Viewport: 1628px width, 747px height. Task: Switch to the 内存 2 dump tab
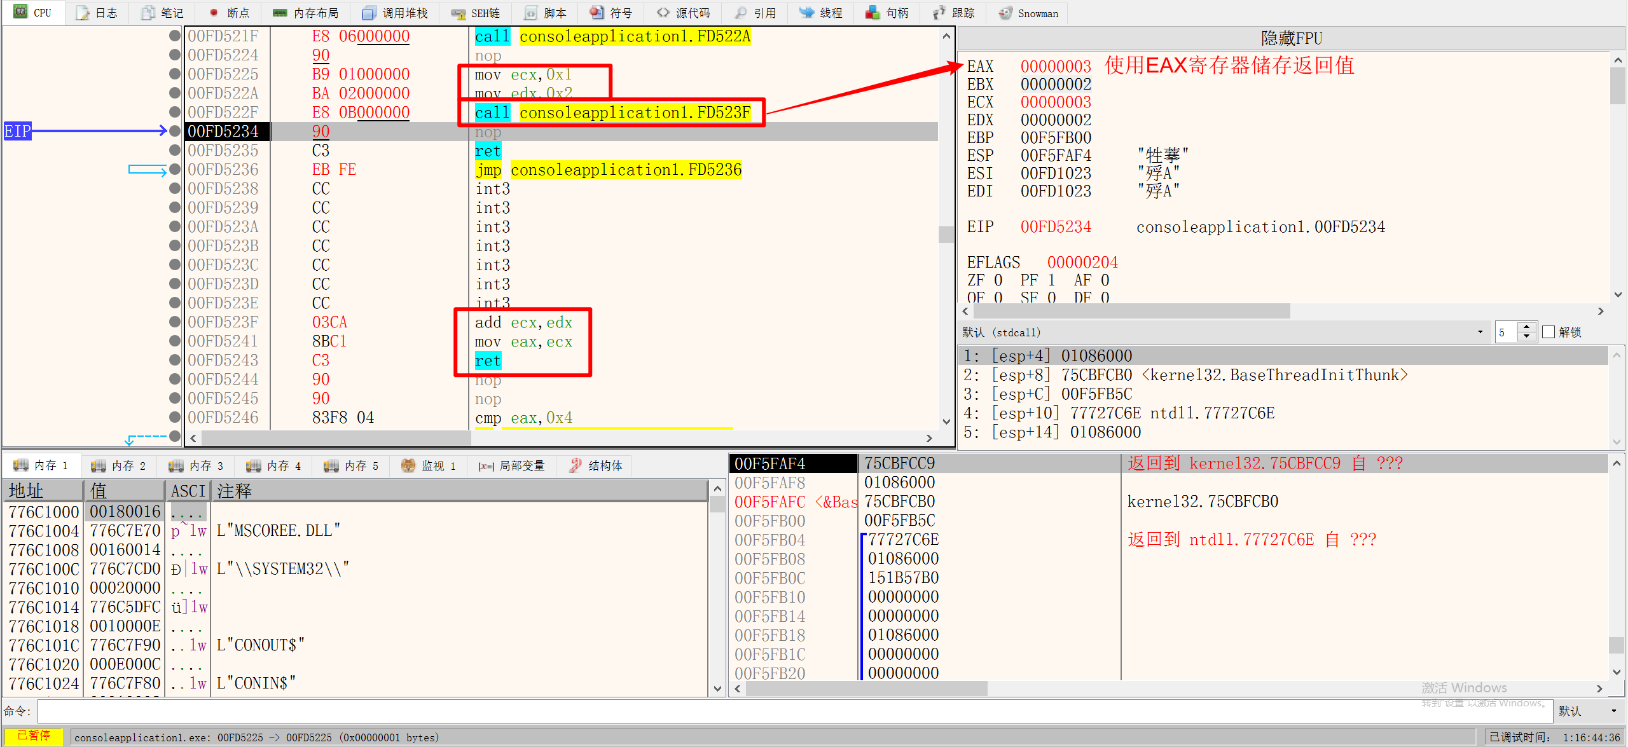[x=119, y=466]
